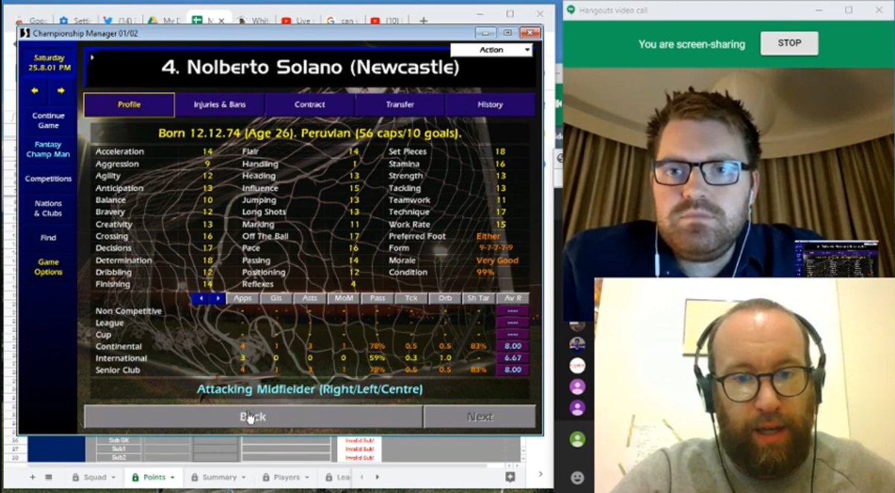Click the player name Nolberto Solano (Newcastle)
895x493 pixels.
(310, 67)
